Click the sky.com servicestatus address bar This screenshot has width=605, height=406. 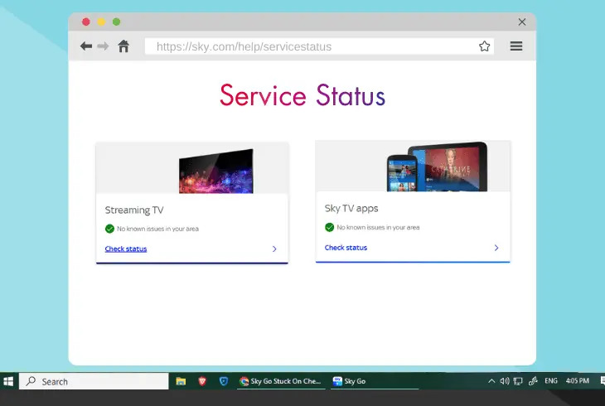pos(319,46)
